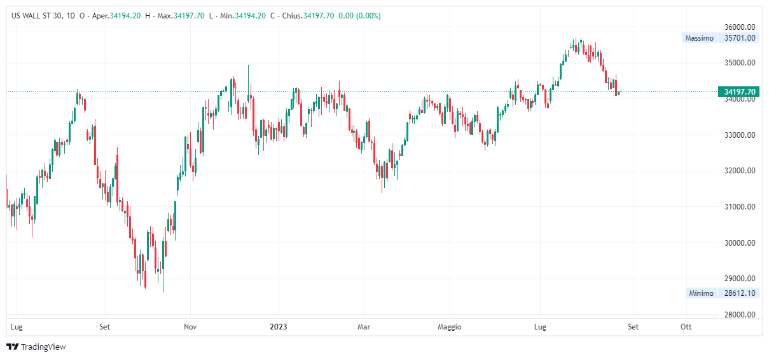Click the Ott time axis label
The width and height of the screenshot is (769, 358).
(x=686, y=327)
